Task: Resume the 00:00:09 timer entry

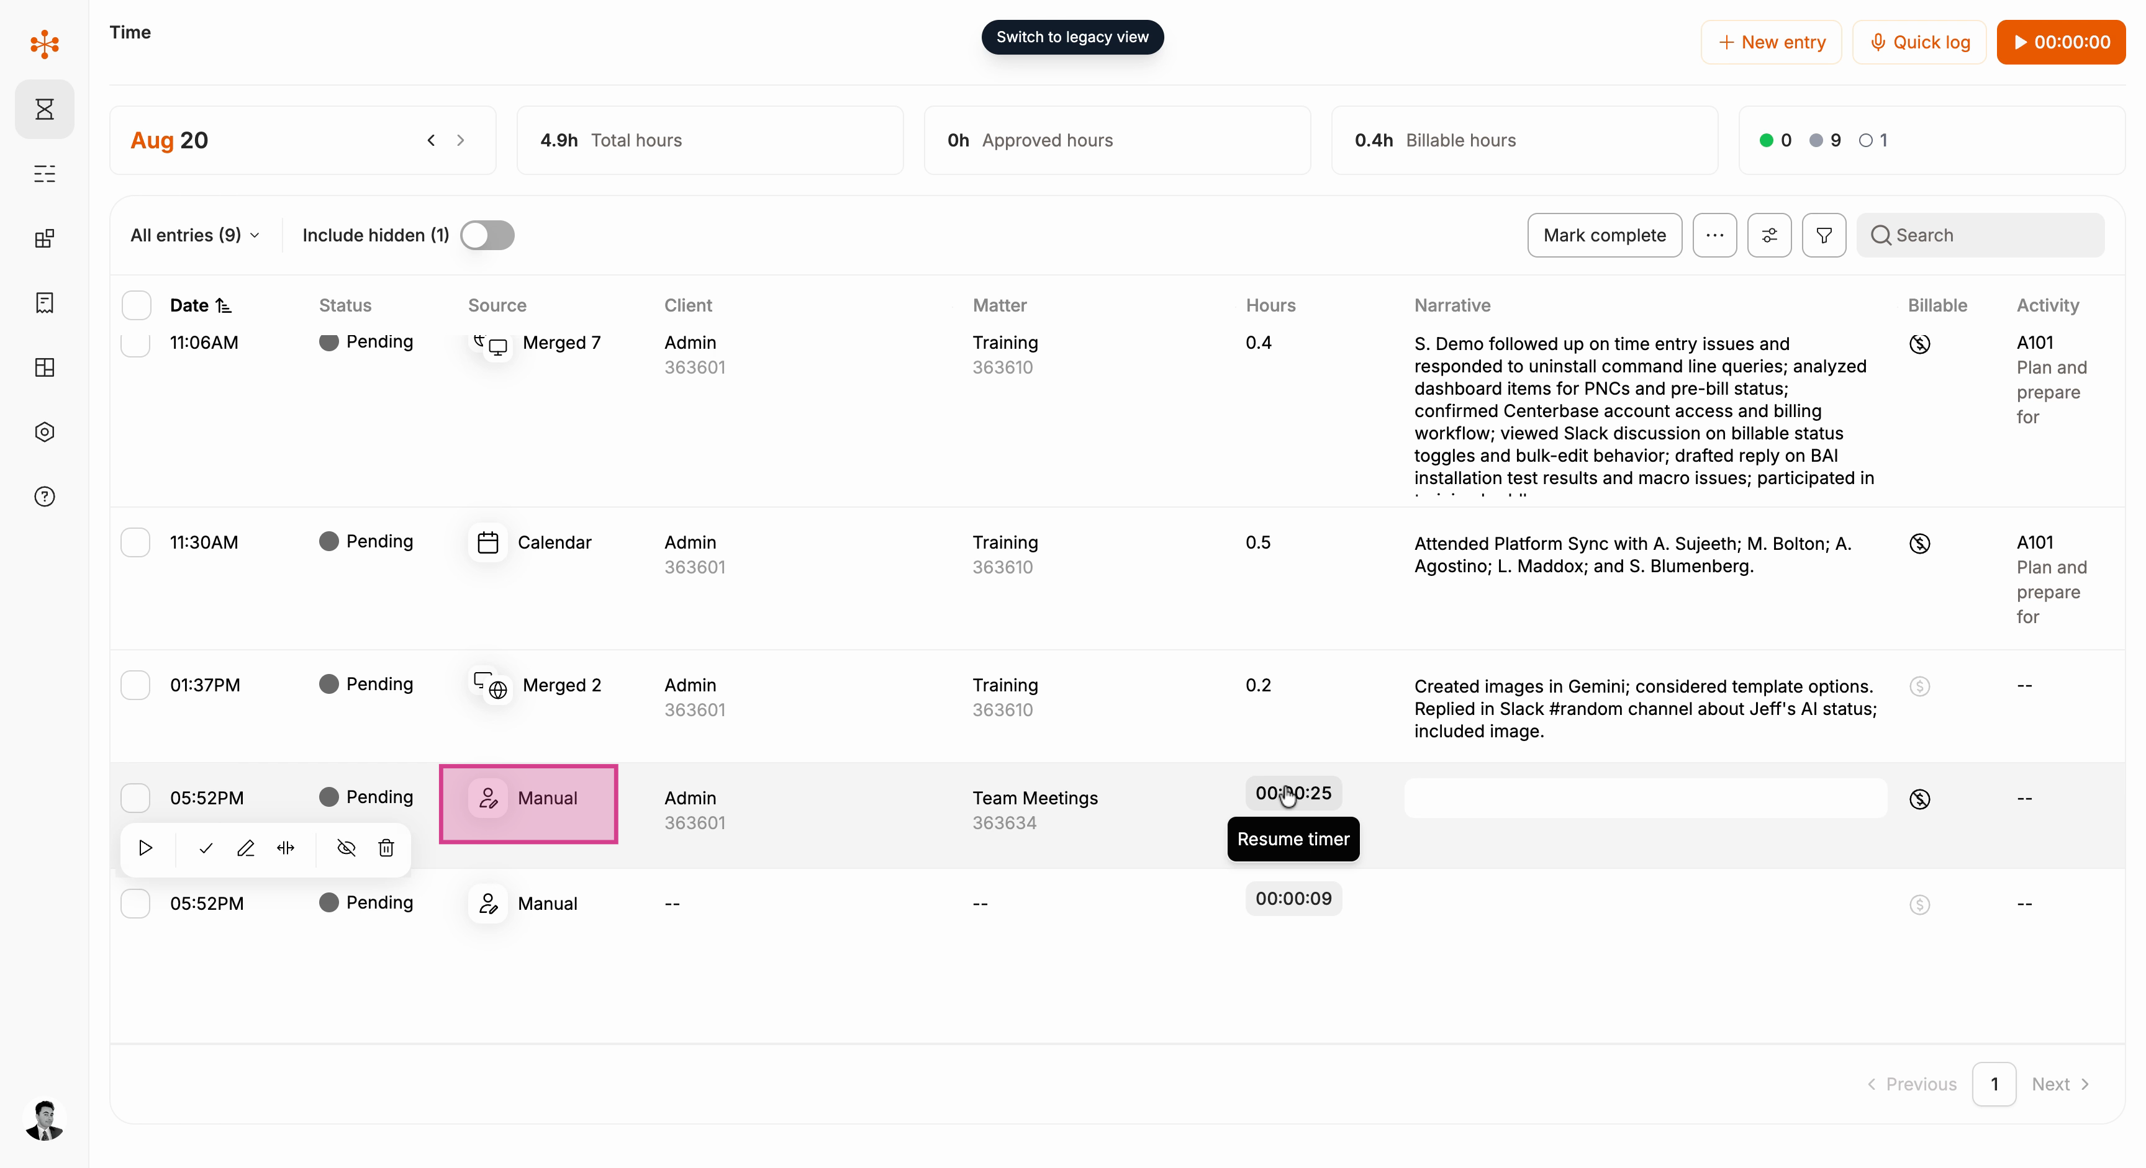Action: [x=1293, y=899]
